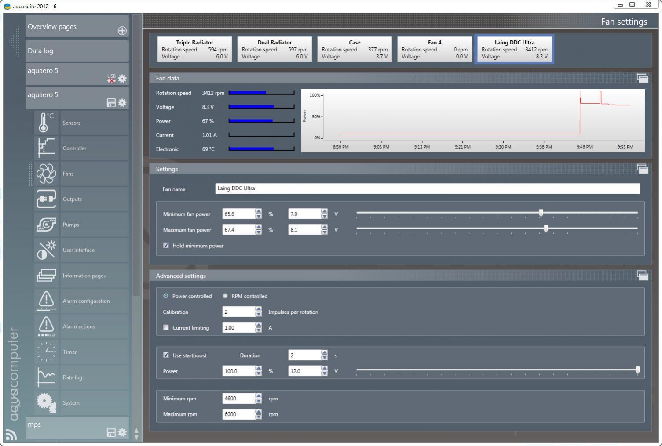This screenshot has height=446, width=662.
Task: Open settings gear of mps device
Action: point(122,432)
